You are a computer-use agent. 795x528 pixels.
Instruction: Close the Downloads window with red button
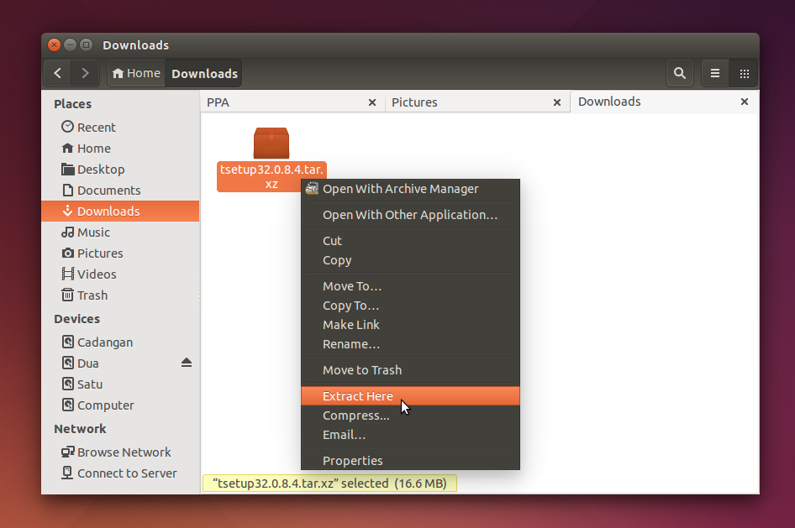tap(55, 45)
